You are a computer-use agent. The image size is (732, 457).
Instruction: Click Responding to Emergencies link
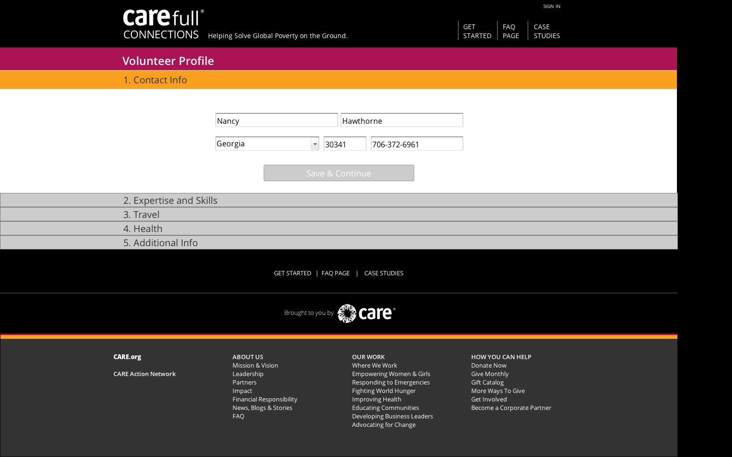[391, 382]
